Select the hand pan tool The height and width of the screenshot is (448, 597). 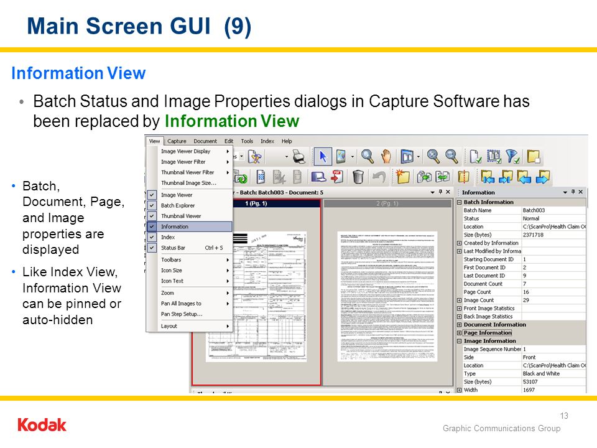[386, 157]
